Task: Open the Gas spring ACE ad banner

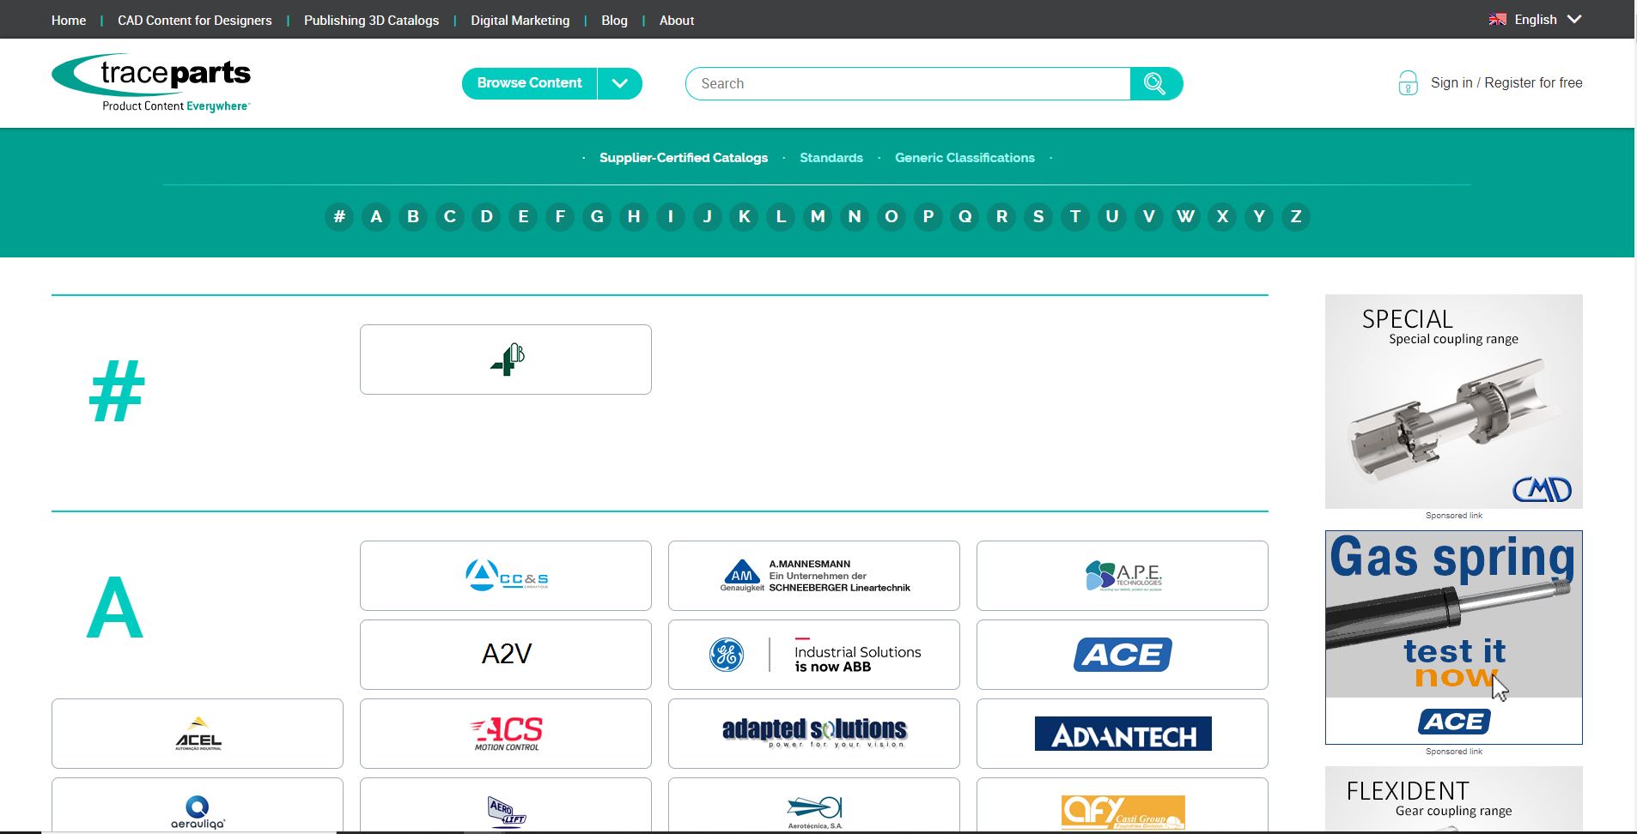Action: click(1453, 638)
